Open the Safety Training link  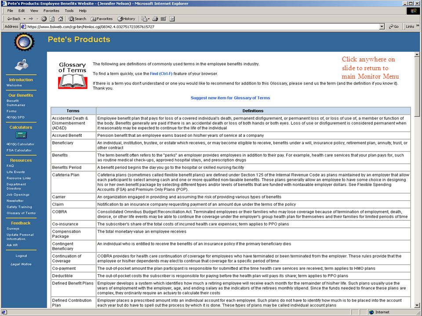(19, 207)
